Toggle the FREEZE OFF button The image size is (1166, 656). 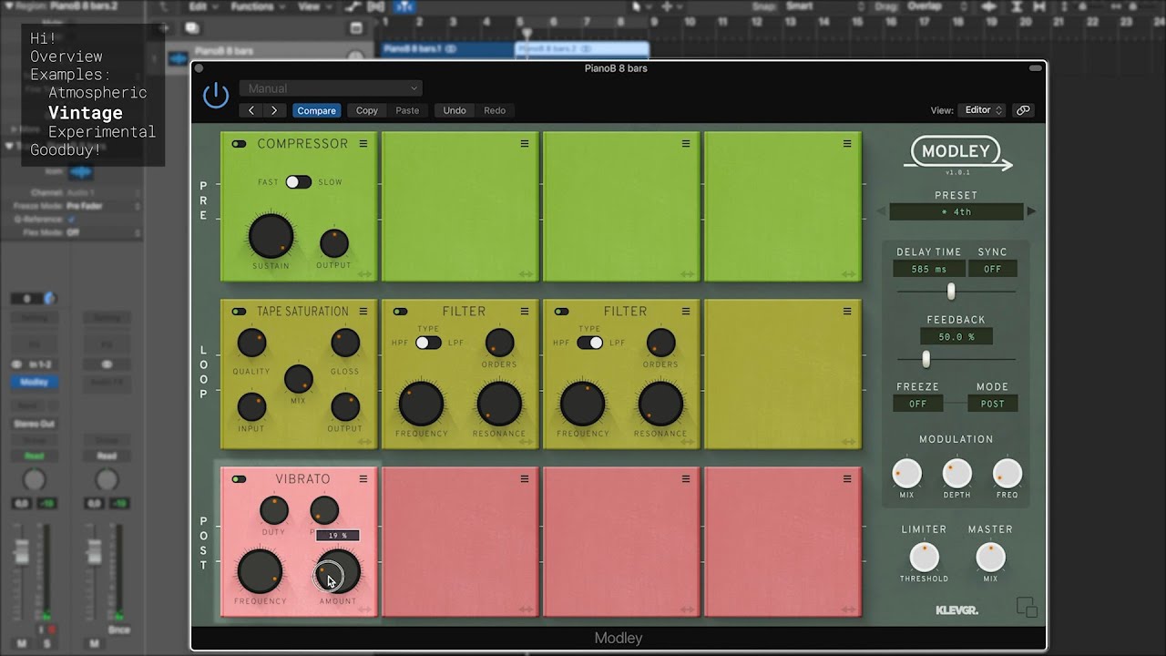click(x=917, y=404)
